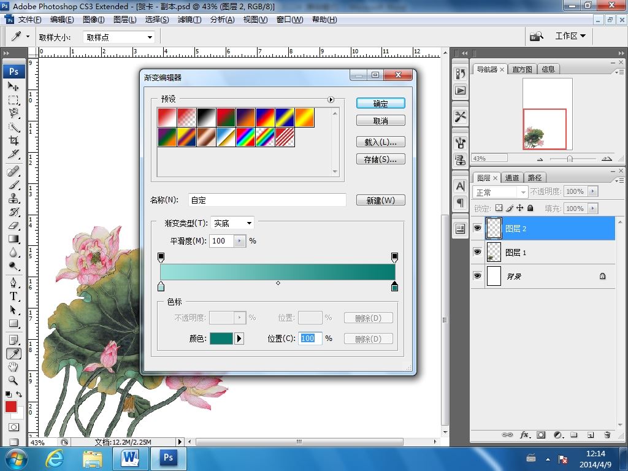Click 存储(S)... button
Image resolution: width=628 pixels, height=471 pixels.
point(380,159)
